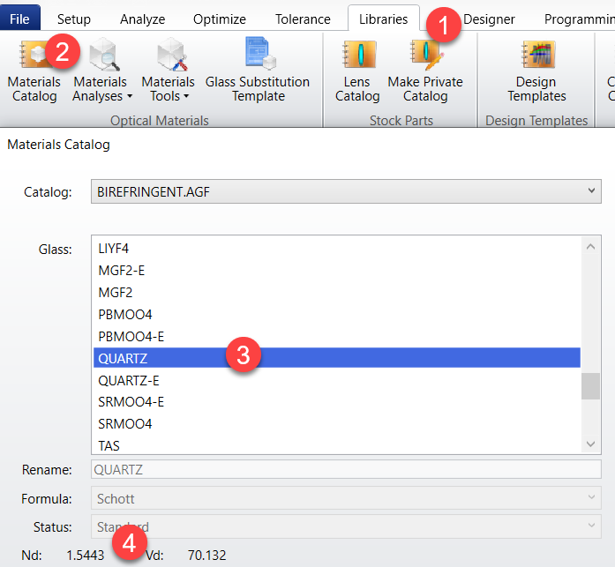The image size is (615, 567).
Task: Select QUARTZ glass entry
Action: coord(336,358)
